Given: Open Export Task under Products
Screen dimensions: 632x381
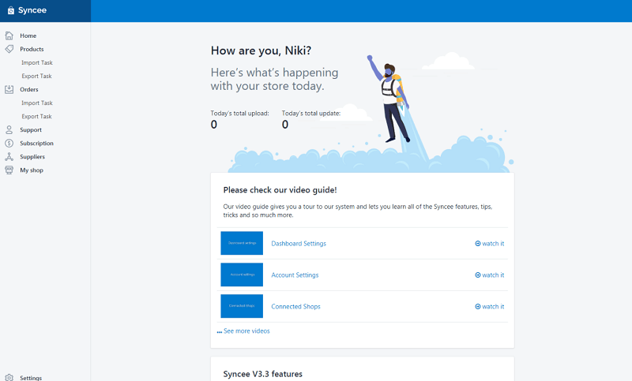Looking at the screenshot, I should click(36, 76).
